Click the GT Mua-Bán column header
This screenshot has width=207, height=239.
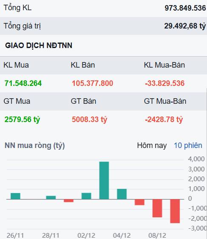165,101
